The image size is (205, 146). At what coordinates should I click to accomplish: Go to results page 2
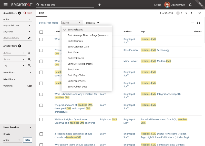(181, 13)
